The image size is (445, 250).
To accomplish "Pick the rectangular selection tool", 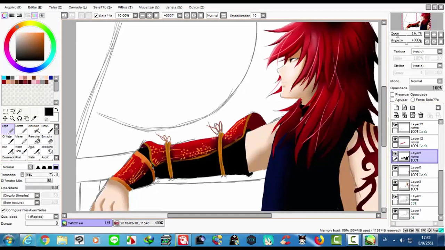I will point(5,111).
